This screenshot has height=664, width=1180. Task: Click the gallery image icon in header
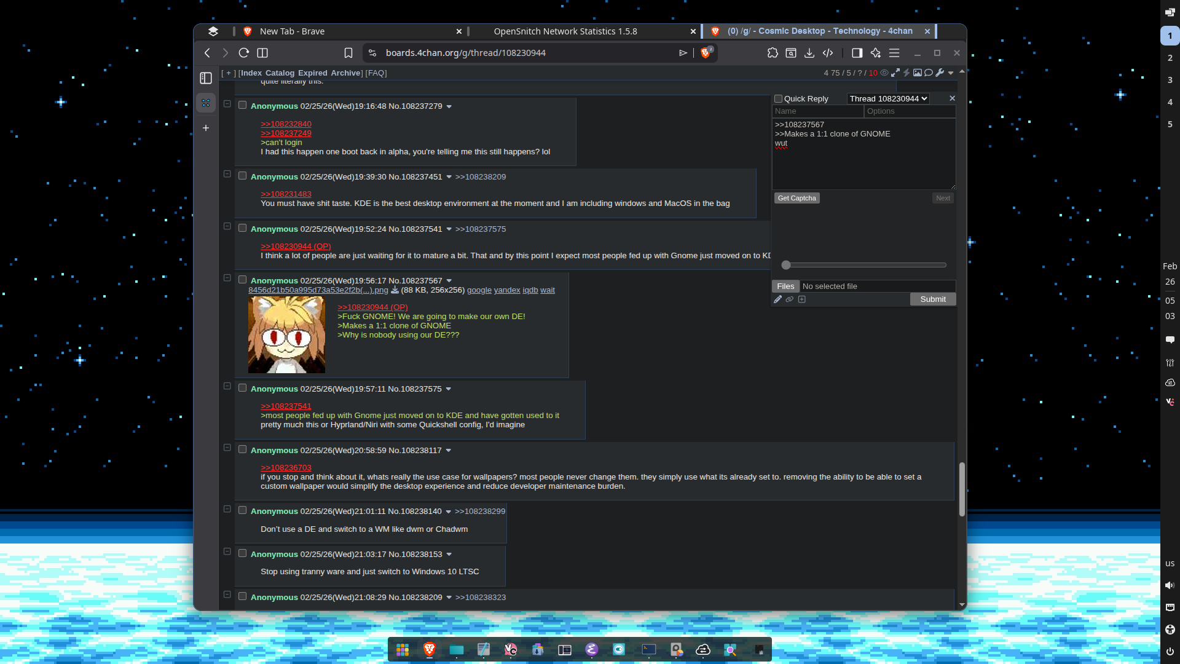coord(918,73)
